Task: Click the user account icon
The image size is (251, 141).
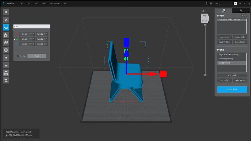Action: click(x=206, y=3)
